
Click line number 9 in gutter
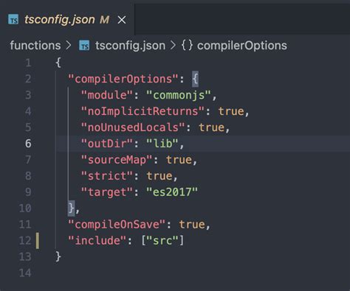pos(28,192)
